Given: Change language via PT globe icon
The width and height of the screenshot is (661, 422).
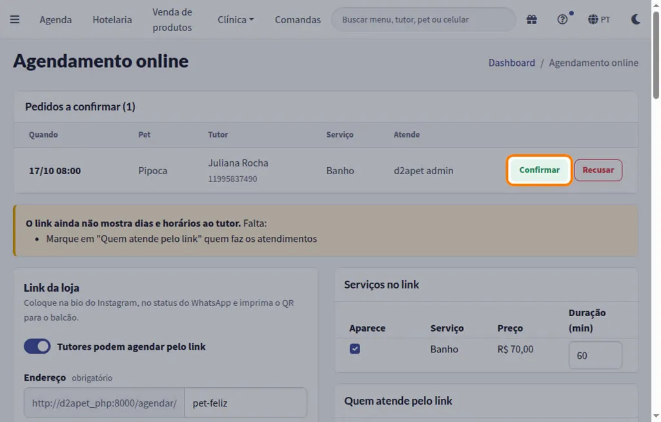Looking at the screenshot, I should (599, 19).
